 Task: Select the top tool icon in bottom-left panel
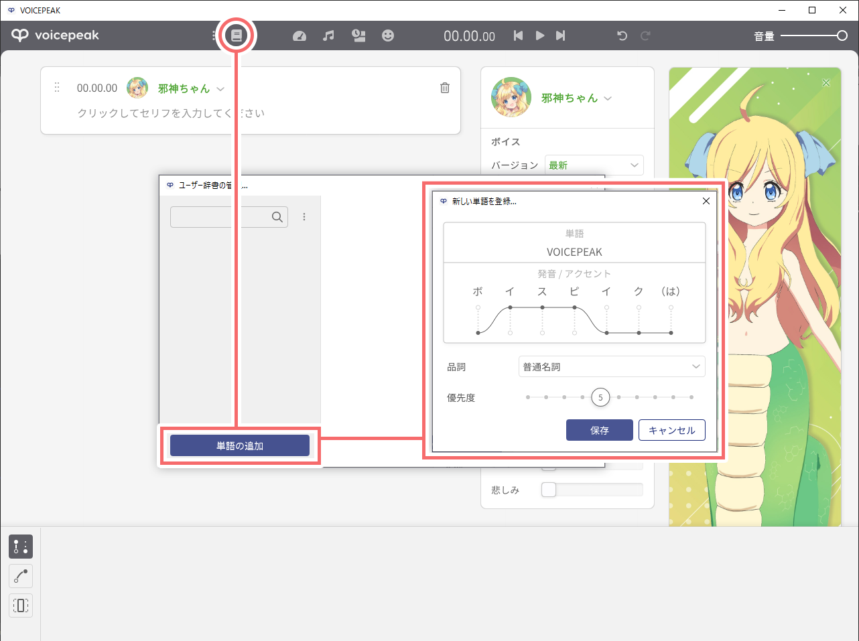(x=21, y=547)
